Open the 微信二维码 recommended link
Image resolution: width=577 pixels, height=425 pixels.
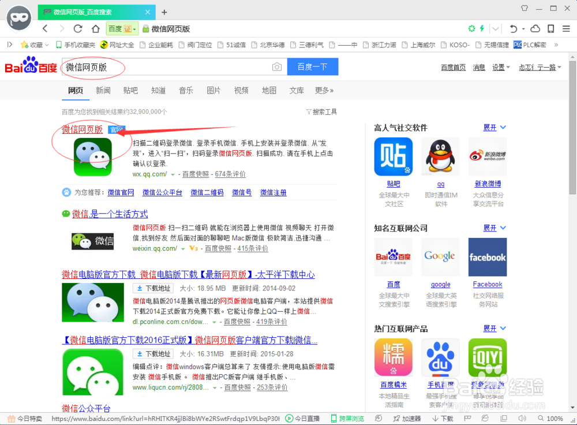[x=207, y=193]
